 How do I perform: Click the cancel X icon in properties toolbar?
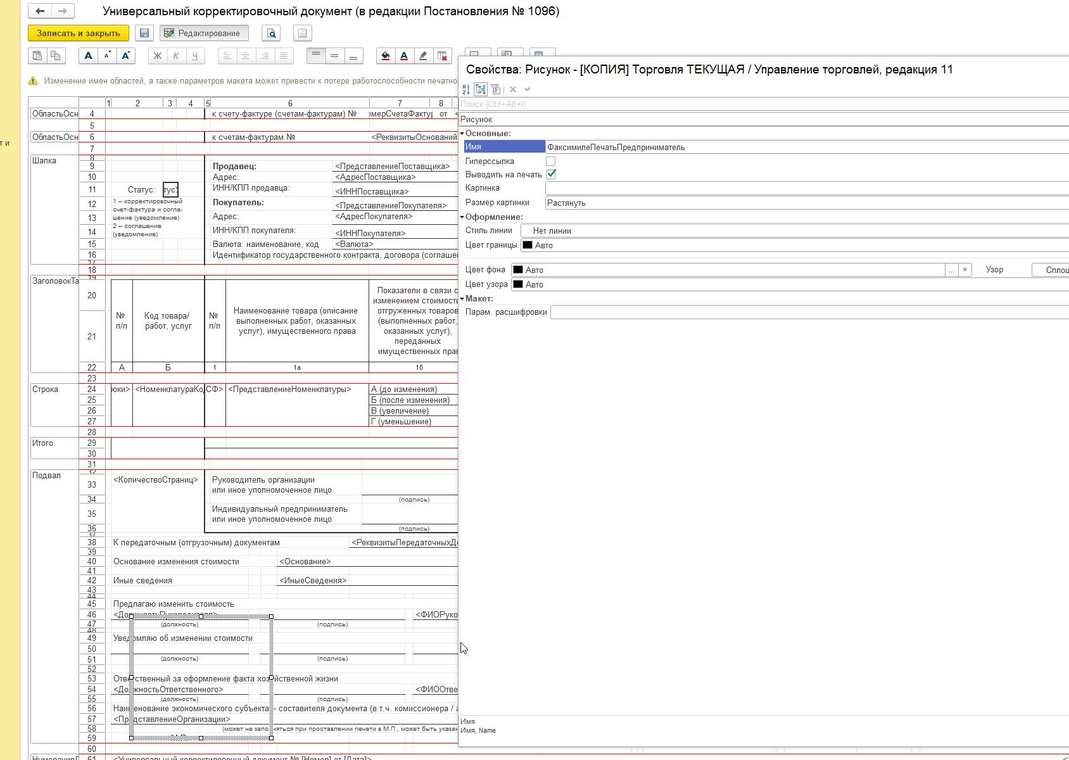513,89
